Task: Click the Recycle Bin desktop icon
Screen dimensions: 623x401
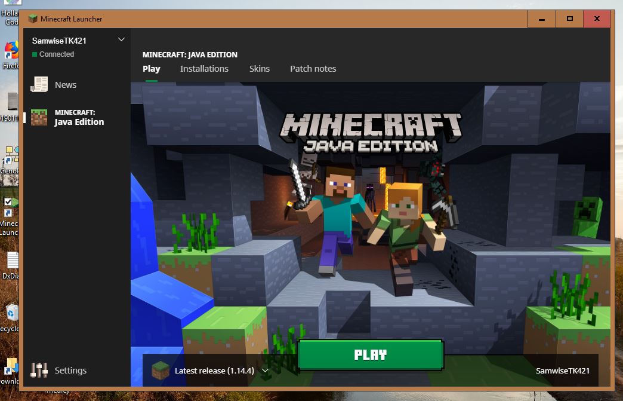Action: click(x=12, y=313)
